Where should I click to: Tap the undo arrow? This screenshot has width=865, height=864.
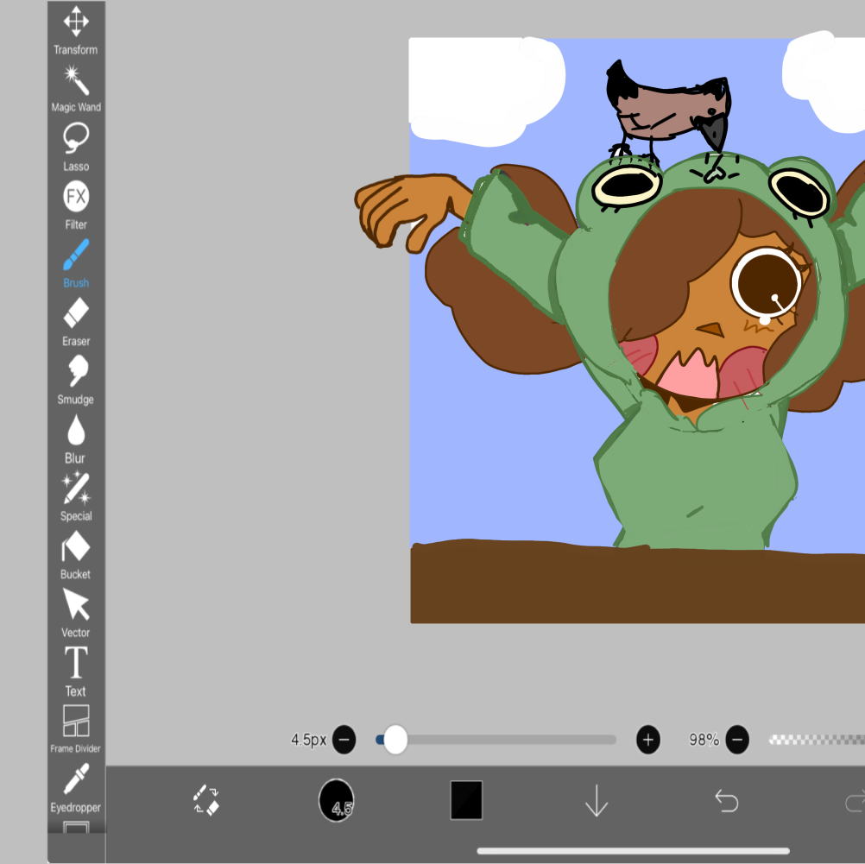pos(727,801)
